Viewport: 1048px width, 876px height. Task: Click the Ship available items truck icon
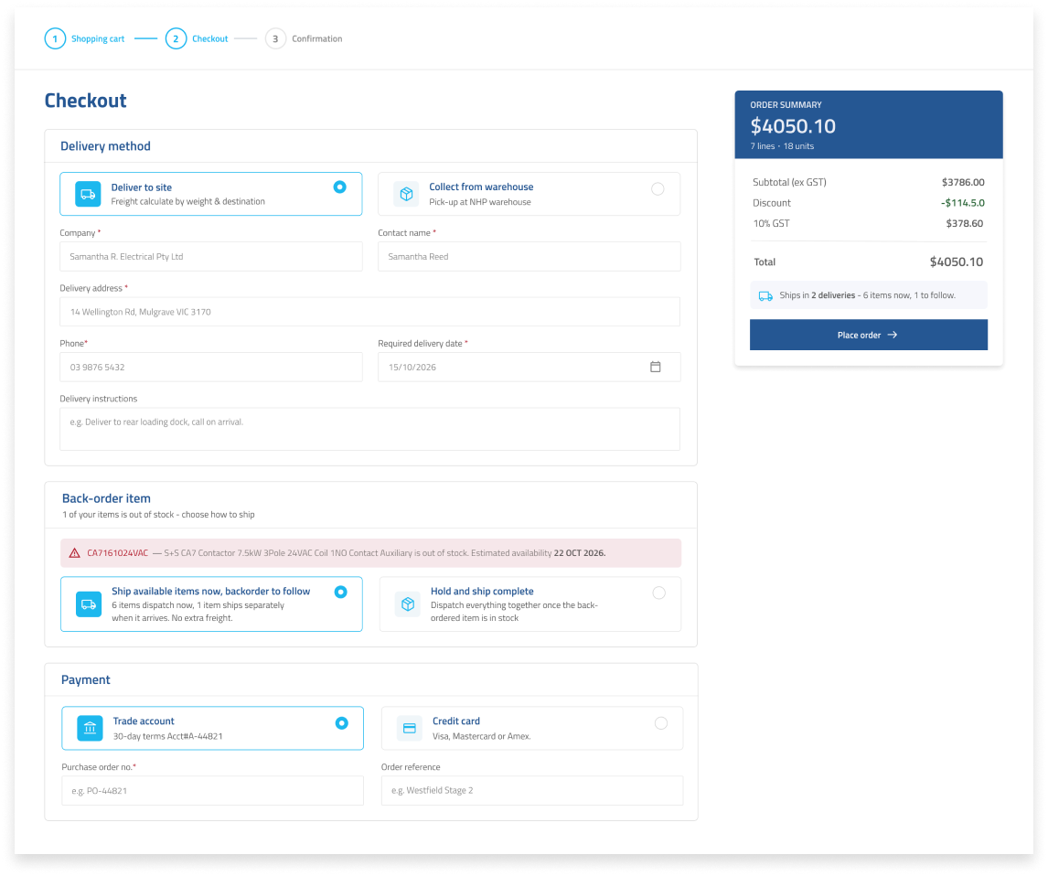tap(88, 604)
